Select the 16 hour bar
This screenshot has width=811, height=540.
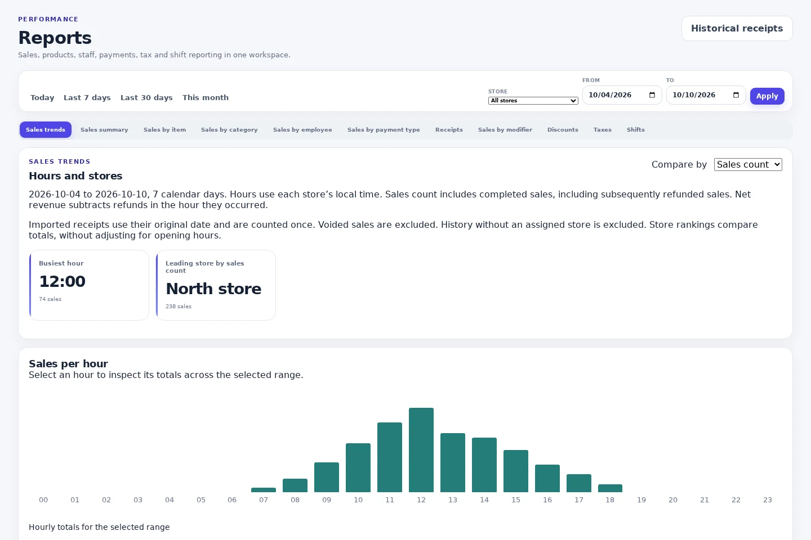pos(547,478)
